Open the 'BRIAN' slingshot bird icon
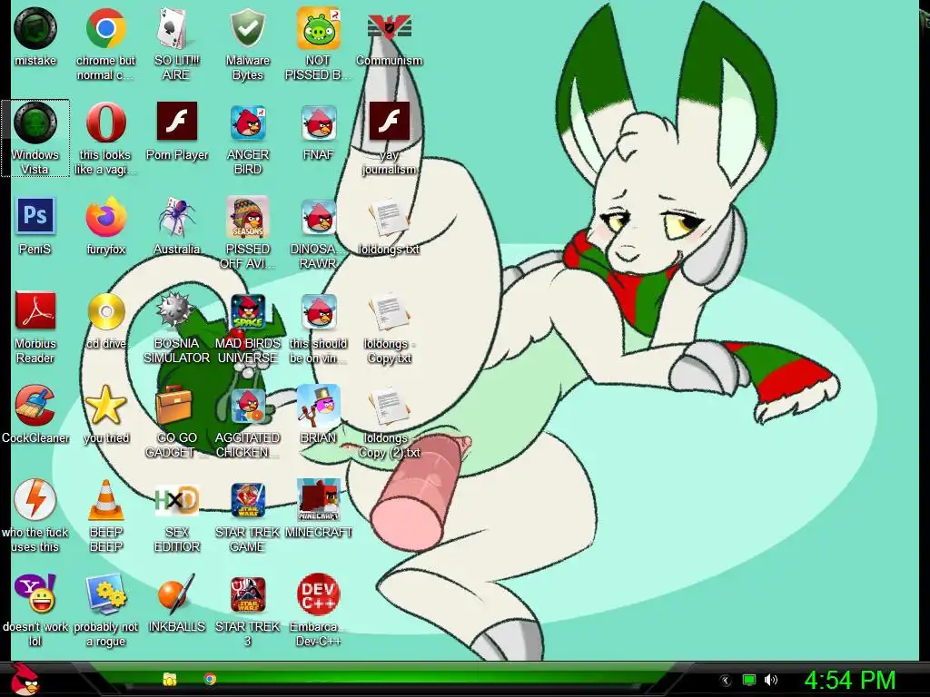Viewport: 930px width, 697px height. (319, 406)
